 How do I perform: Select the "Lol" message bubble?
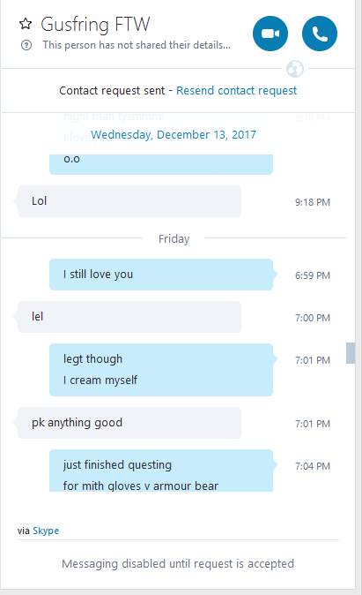pyautogui.click(x=129, y=201)
